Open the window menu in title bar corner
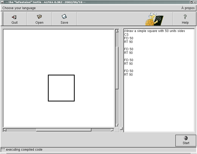The width and height of the screenshot is (197, 154). pyautogui.click(x=2, y=2)
